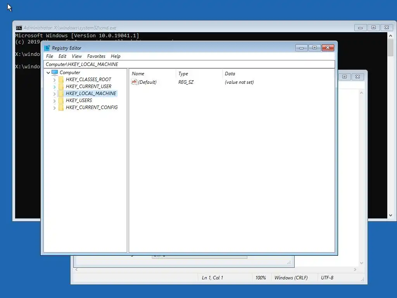Open the View menu in Registry Editor
Viewport: 397px width, 298px height.
pos(77,56)
